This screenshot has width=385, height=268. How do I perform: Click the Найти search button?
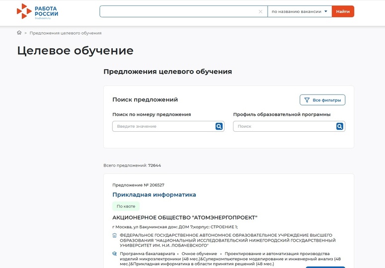click(343, 11)
